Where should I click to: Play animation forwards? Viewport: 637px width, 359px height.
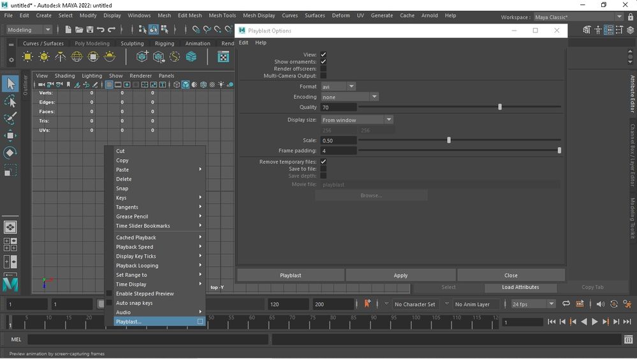pos(595,321)
